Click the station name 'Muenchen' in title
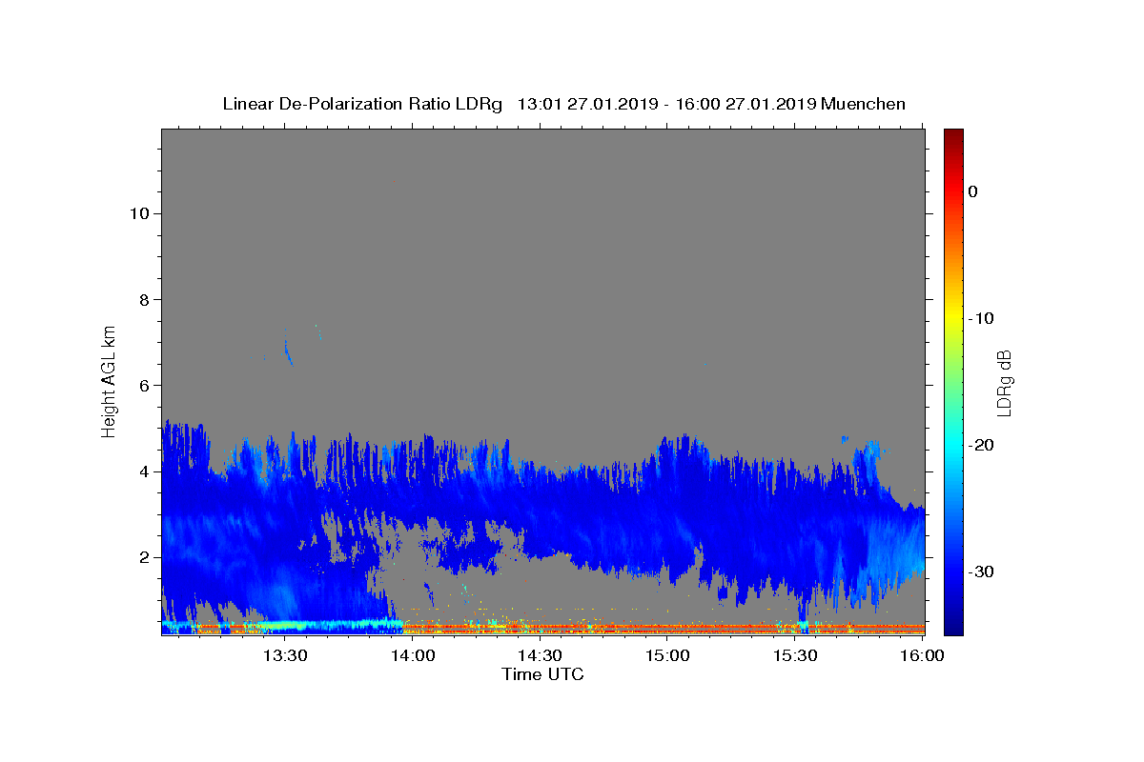 point(863,104)
